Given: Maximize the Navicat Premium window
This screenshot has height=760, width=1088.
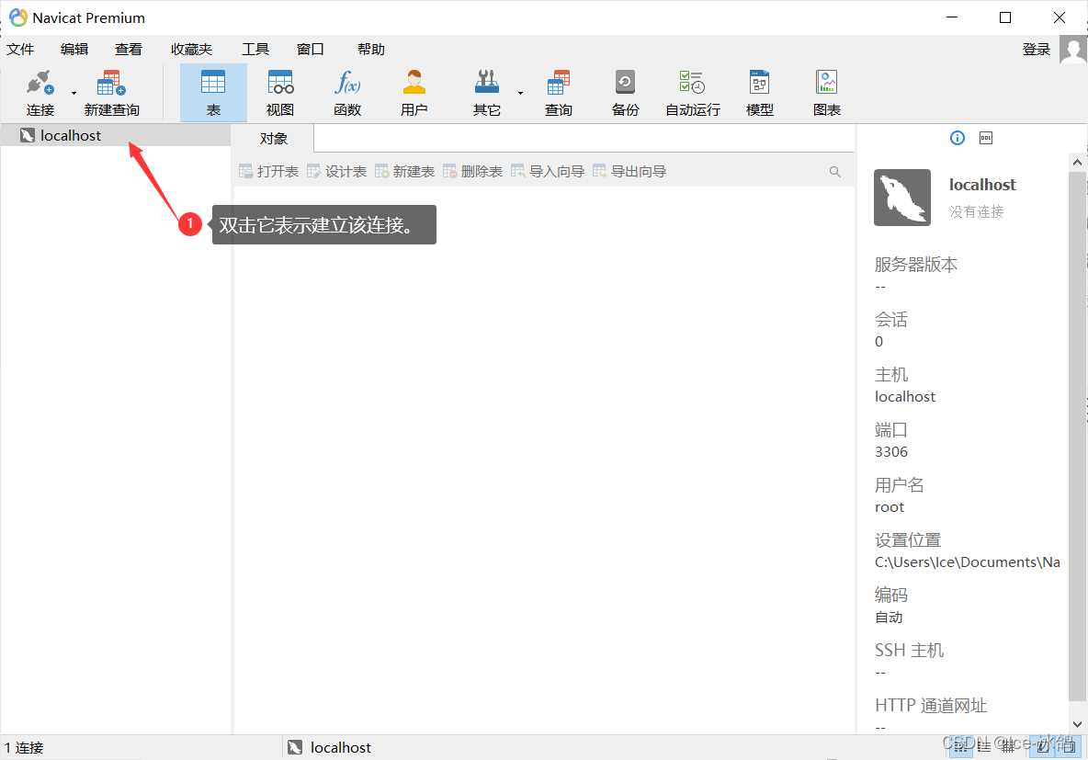Looking at the screenshot, I should (1004, 17).
